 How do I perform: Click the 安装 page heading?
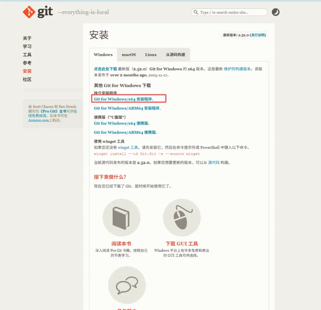point(99,35)
